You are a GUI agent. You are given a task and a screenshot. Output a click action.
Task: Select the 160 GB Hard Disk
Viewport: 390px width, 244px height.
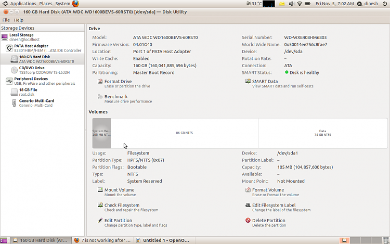point(42,59)
